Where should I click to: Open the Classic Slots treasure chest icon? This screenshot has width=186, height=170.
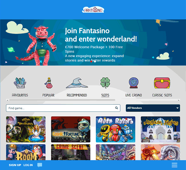coord(162,83)
